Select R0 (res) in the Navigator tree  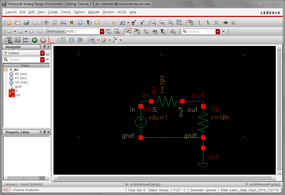tap(21, 74)
